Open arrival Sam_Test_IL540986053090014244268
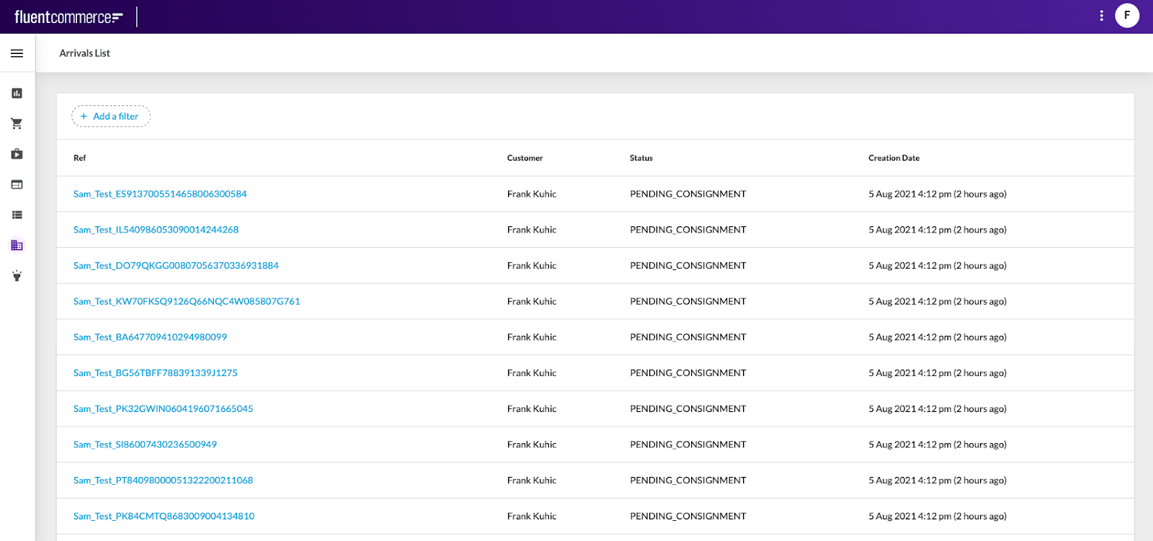 click(156, 230)
